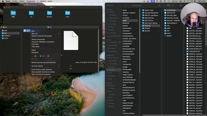207x116 pixels.
Task: Open the VST3 folder icon in top window
Action: (68, 13)
